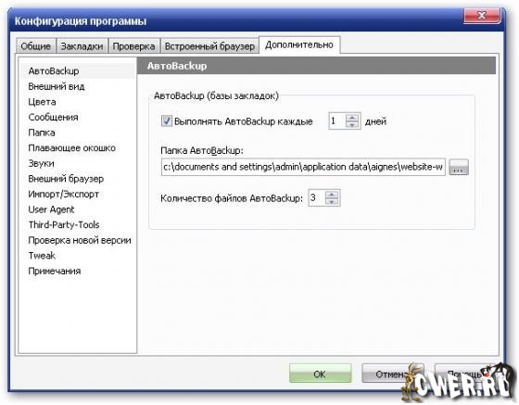Decrease the backup days interval
Image resolution: width=519 pixels, height=405 pixels.
352,125
